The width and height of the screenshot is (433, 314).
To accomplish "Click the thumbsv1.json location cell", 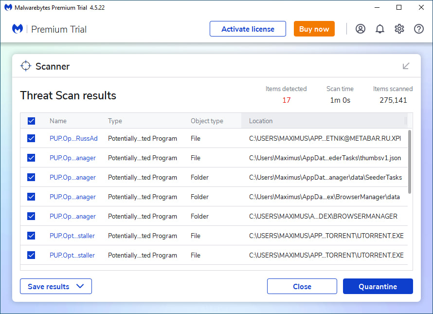I will coord(325,158).
